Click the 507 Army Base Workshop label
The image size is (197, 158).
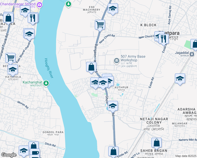click(133, 58)
